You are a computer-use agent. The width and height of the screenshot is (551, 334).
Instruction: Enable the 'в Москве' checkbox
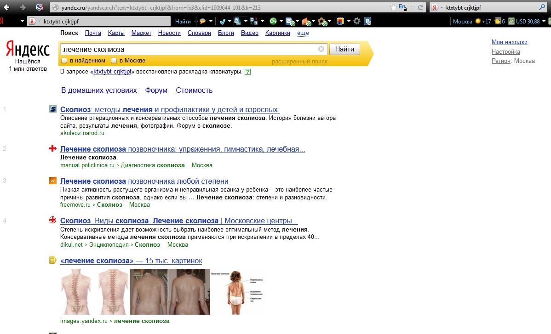(x=114, y=60)
